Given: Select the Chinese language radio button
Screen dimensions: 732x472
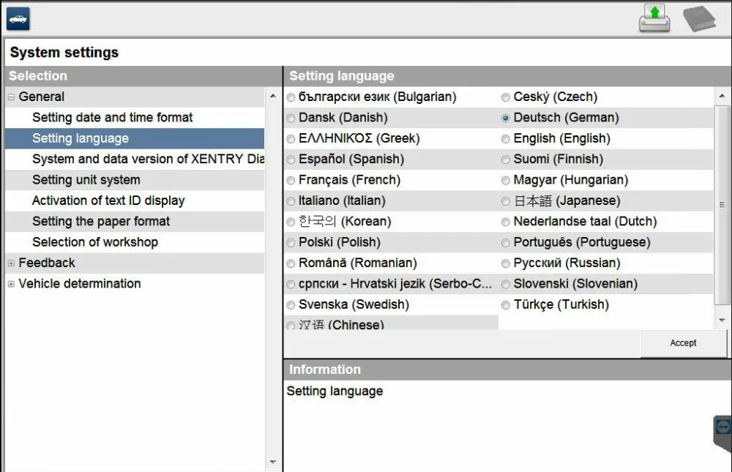Looking at the screenshot, I should click(291, 326).
